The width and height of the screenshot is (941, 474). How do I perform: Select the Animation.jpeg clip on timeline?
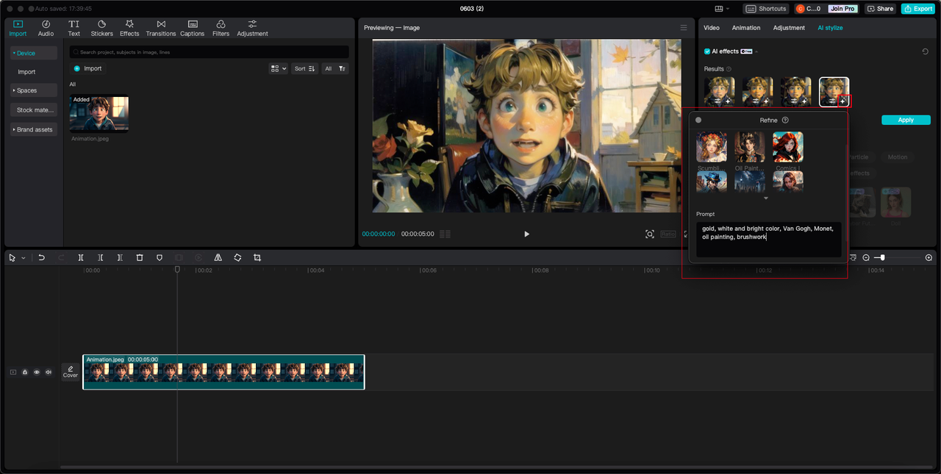(223, 372)
